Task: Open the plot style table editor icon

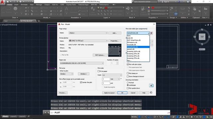Action: click(151, 33)
